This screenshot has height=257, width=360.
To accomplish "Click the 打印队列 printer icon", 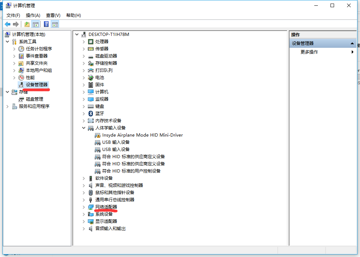I will [91, 70].
